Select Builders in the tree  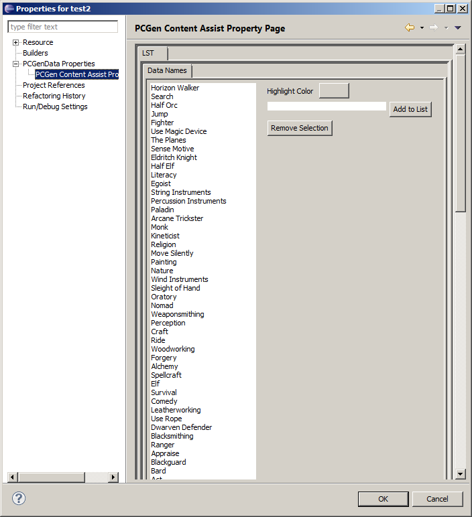tap(36, 53)
